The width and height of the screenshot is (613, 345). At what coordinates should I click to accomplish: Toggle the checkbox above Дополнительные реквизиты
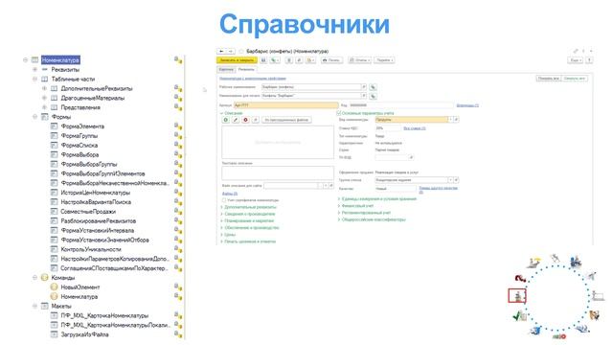[224, 200]
